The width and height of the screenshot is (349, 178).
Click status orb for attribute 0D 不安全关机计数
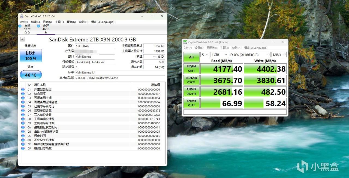point(23,140)
